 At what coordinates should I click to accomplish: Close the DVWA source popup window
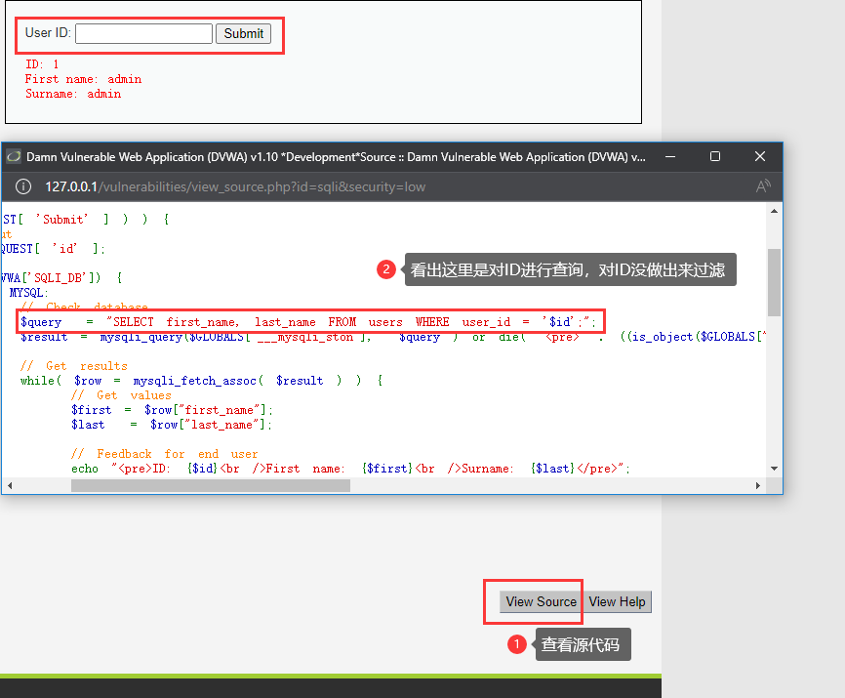coord(760,157)
